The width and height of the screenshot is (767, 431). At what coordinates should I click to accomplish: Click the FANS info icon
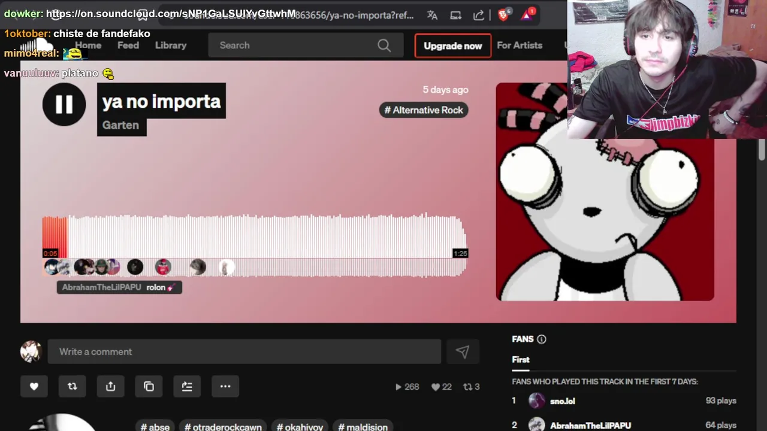pyautogui.click(x=542, y=339)
